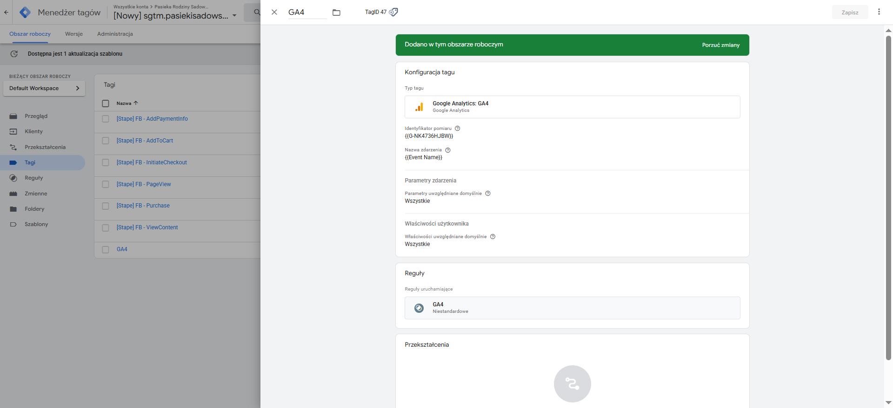893x408 pixels.
Task: Open help for Właściwości uwzględniane domyślnie
Action: [493, 237]
